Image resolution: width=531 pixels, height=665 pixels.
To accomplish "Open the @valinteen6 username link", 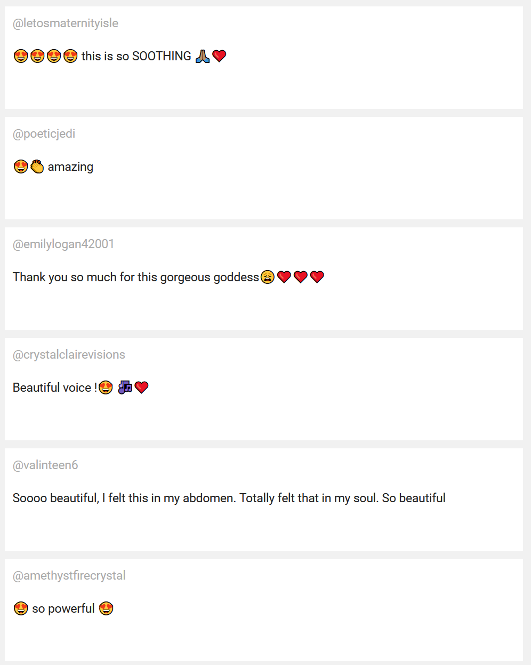I will point(45,465).
